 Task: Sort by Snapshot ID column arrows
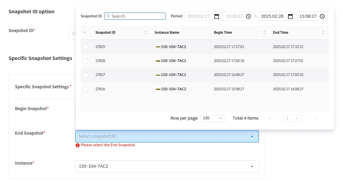146,33
